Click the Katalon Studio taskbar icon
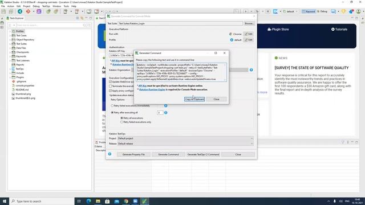The image size is (365, 205). [x=144, y=201]
